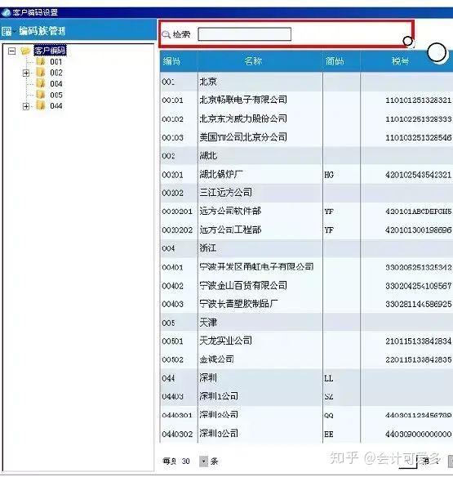Image resolution: width=453 pixels, height=477 pixels.
Task: Click the folder icon for node 004
Action: 41,83
